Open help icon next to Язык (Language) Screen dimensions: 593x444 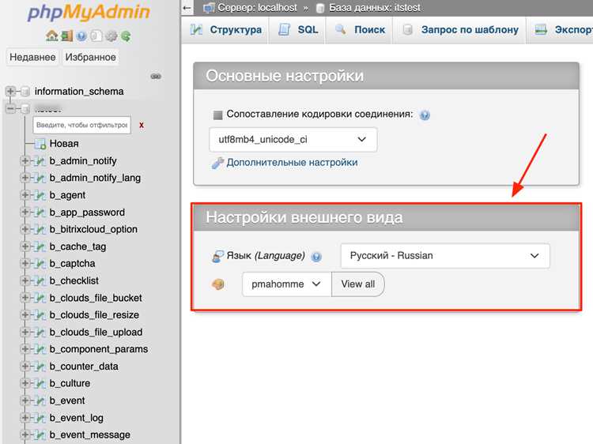coord(316,257)
